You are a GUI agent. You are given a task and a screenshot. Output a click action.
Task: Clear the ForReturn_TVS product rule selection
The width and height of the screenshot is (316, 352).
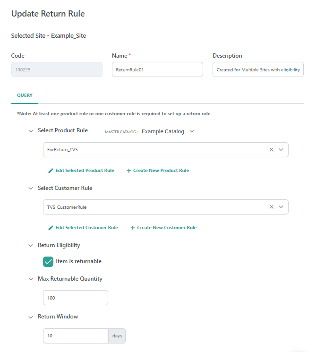[272, 150]
